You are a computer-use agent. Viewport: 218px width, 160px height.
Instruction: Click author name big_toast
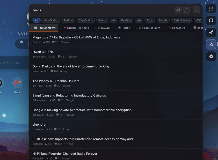(38, 86)
